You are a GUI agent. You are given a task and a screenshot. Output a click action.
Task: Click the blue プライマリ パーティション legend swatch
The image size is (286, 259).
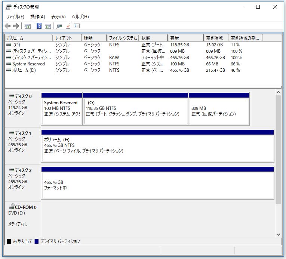click(37, 241)
